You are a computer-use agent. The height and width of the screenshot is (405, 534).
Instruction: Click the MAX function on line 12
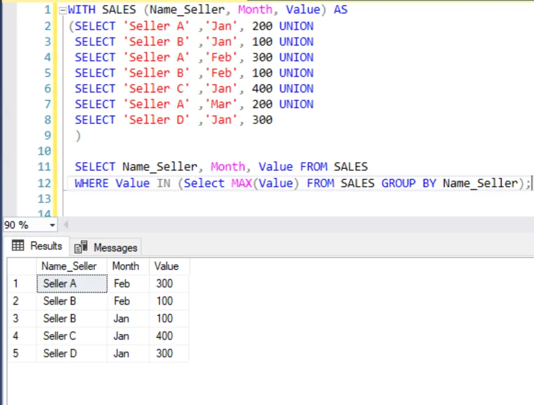pos(241,183)
